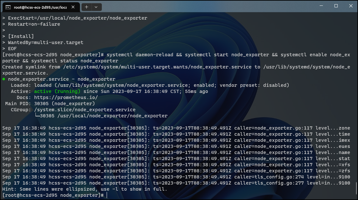Click 'Created symlink from' output line

coord(176,70)
